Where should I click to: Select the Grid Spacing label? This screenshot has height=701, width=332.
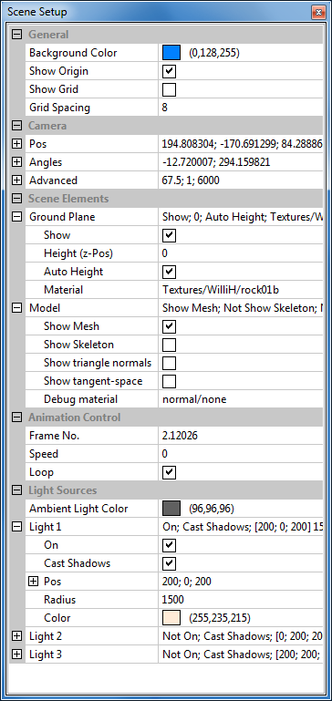(x=59, y=108)
